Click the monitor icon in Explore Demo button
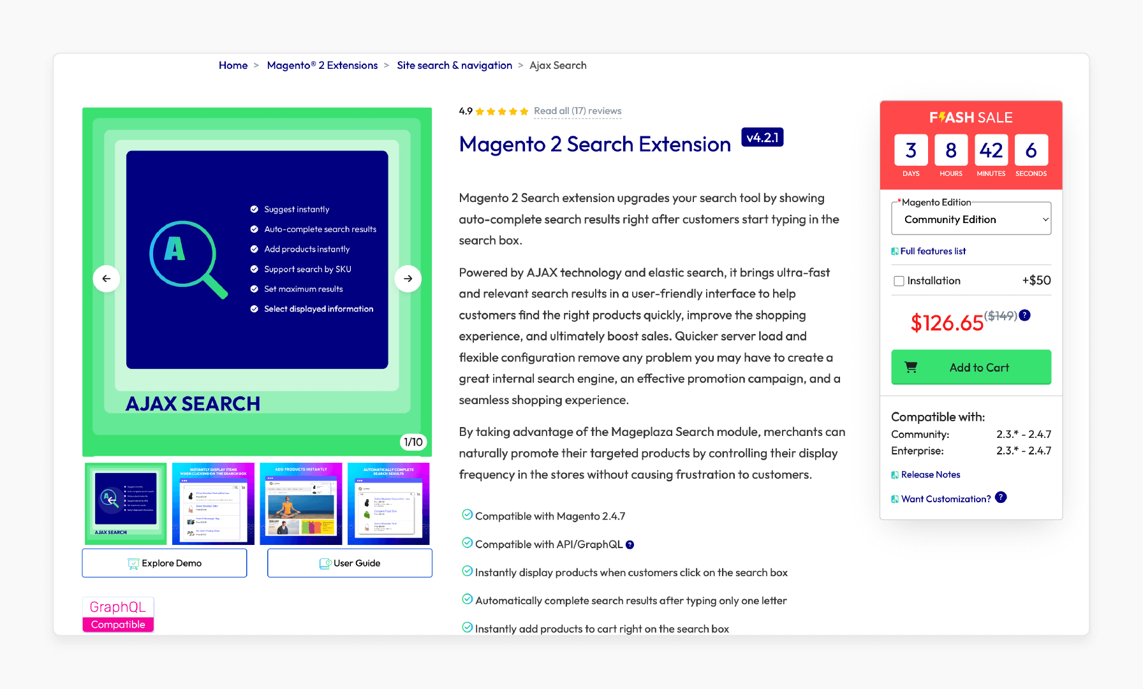The image size is (1143, 689). coord(133,563)
